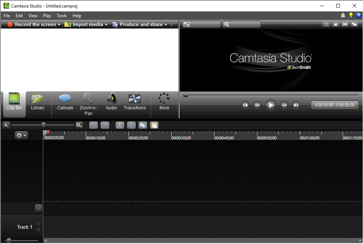Open editing dimensions dropdown in preview

[x=201, y=24]
